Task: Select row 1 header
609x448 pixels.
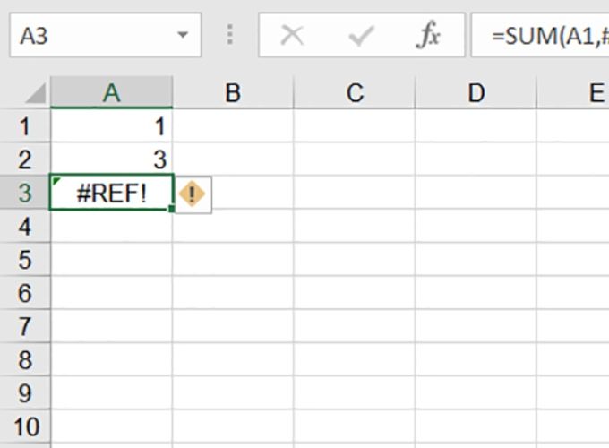Action: 25,126
